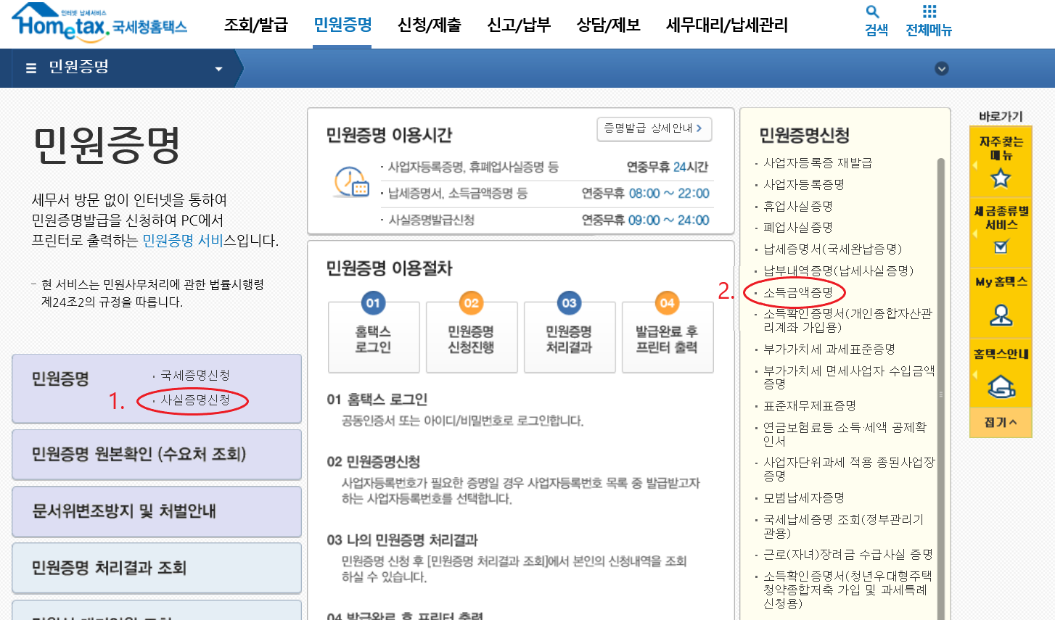1055x620 pixels.
Task: Click the 사실증명신청 link
Action: pos(195,400)
